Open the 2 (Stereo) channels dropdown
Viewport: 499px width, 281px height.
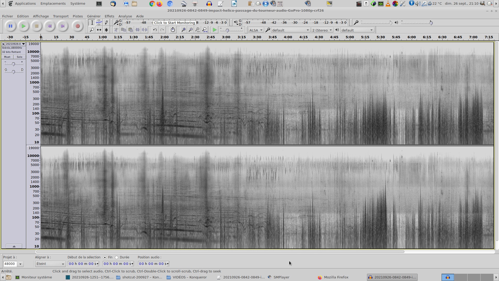click(x=322, y=30)
